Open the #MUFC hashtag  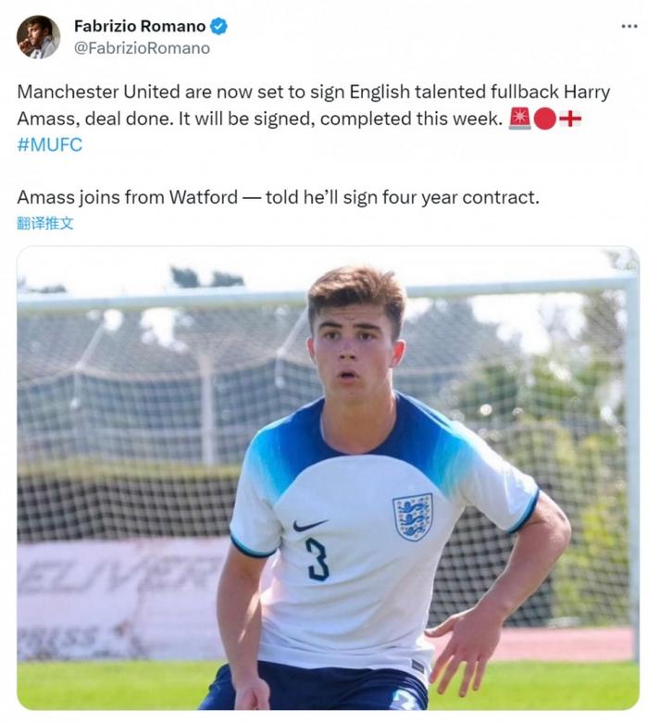click(x=50, y=145)
